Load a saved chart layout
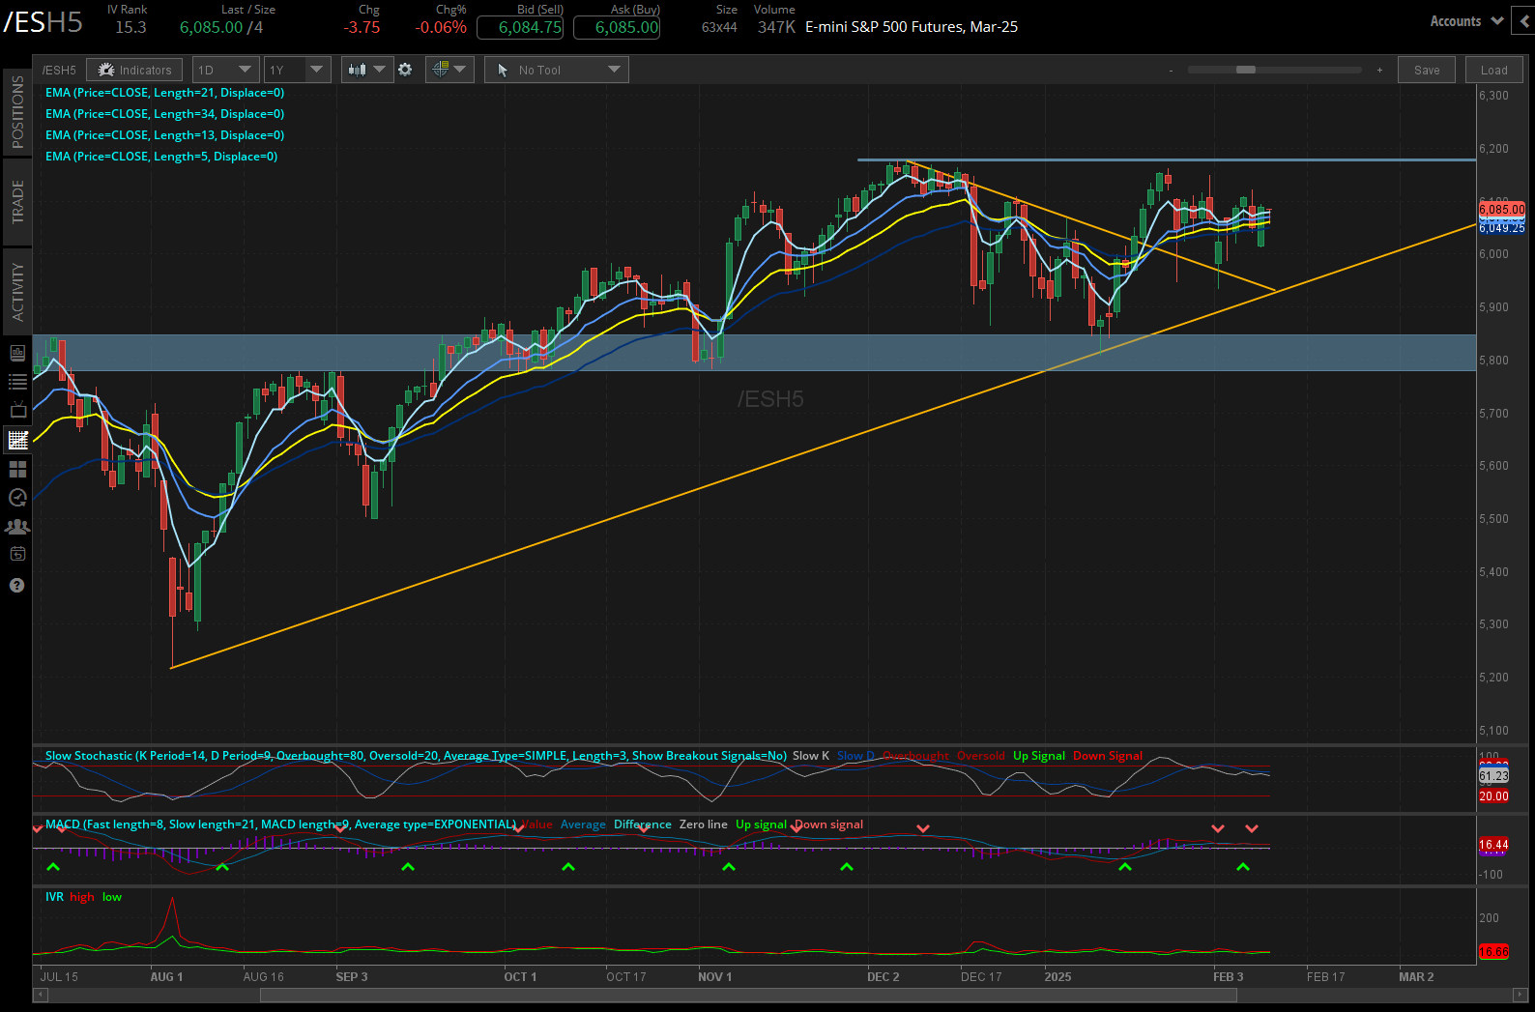This screenshot has width=1535, height=1012. [1494, 70]
